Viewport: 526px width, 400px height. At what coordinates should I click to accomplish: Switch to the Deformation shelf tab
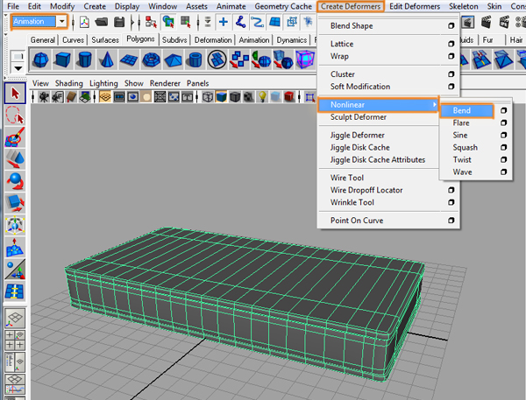coord(213,40)
